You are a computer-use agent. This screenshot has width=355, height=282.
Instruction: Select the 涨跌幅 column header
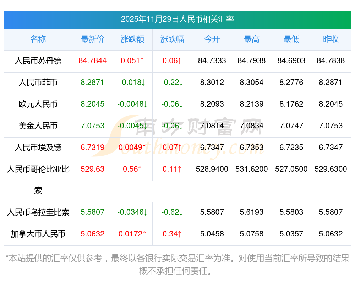[x=172, y=39]
